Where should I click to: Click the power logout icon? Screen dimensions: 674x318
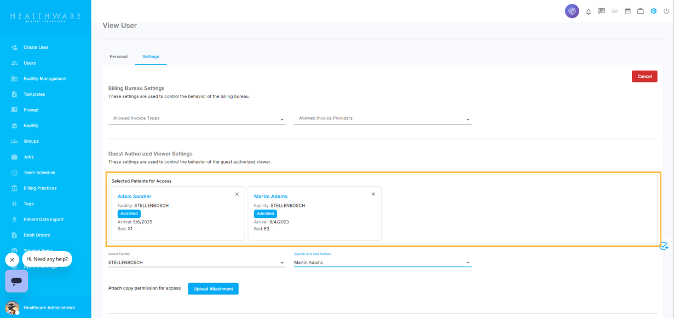[x=666, y=11]
